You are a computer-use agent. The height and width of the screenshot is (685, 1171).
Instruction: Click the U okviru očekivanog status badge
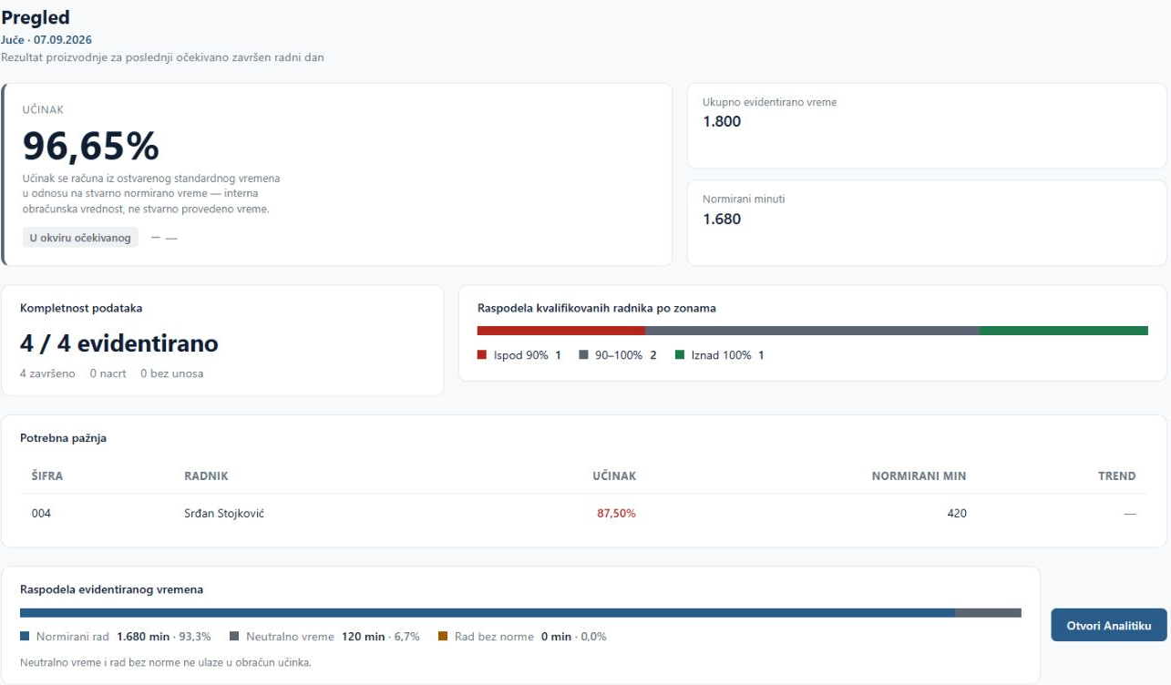[x=80, y=238]
